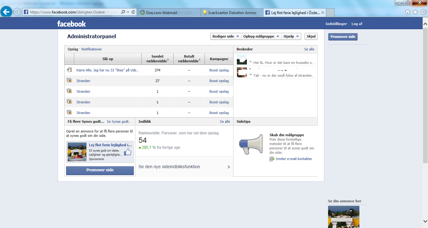Boost opslag for the Kære Alle post
This screenshot has width=428, height=228.
[219, 70]
